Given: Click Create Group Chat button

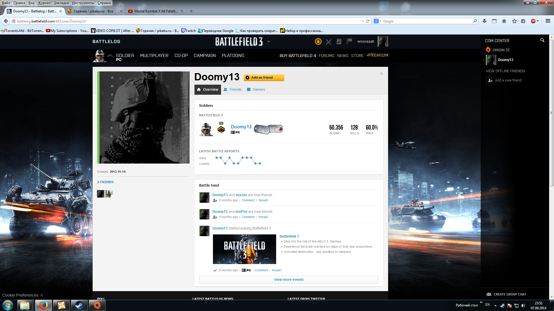Looking at the screenshot, I should tap(506, 294).
